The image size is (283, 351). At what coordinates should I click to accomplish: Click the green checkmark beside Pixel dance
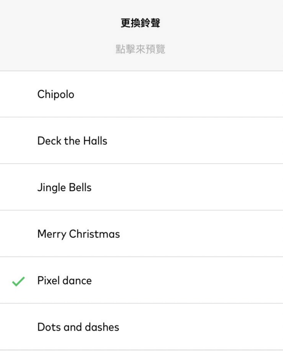point(18,282)
